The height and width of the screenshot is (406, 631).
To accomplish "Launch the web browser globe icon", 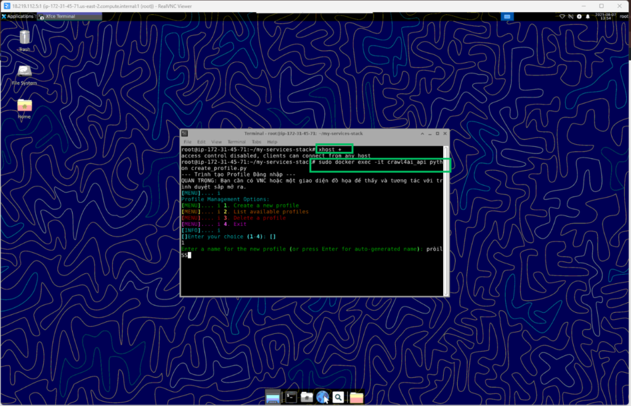I will (x=322, y=398).
